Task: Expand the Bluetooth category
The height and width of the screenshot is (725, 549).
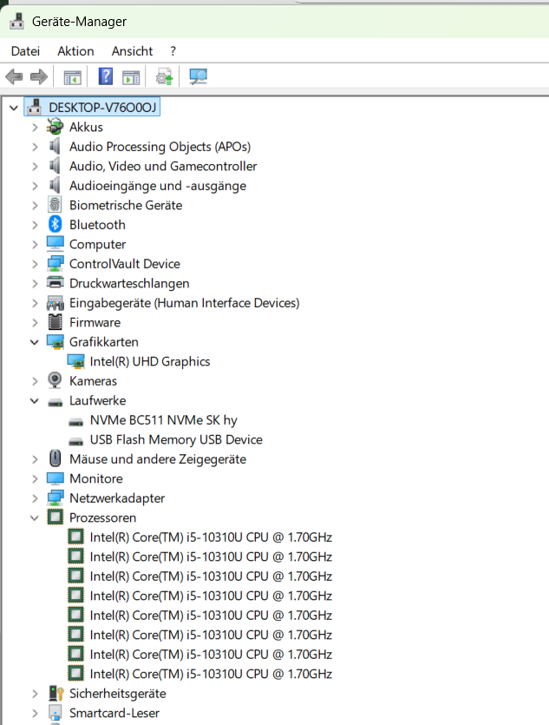Action: pos(35,225)
